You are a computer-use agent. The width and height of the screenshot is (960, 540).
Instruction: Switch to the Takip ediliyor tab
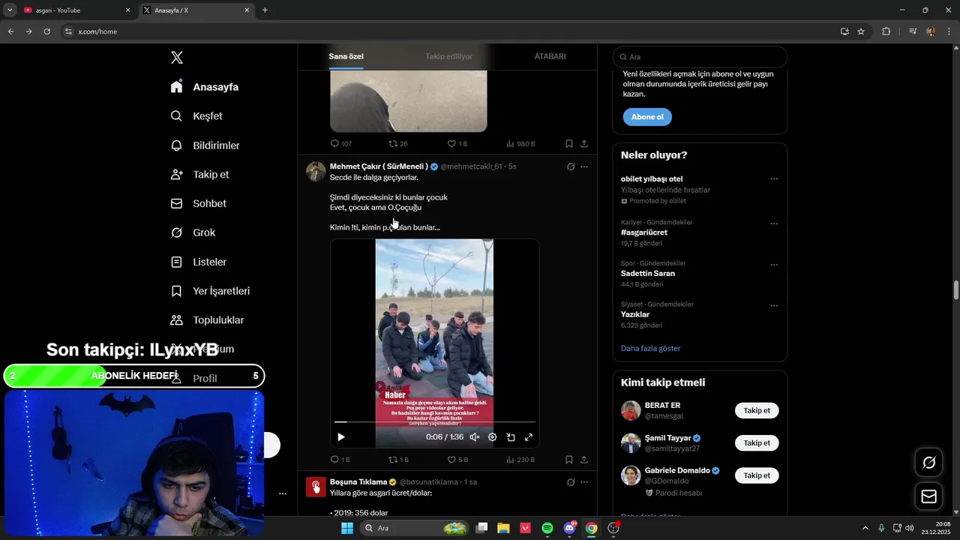click(x=448, y=56)
